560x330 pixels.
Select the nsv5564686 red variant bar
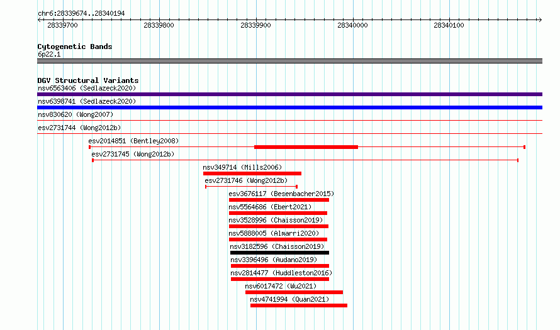point(278,213)
